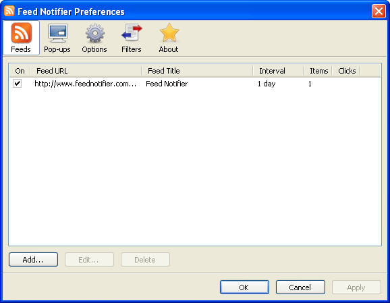Open the About star icon tab
The height and width of the screenshot is (303, 390).
[x=169, y=38]
